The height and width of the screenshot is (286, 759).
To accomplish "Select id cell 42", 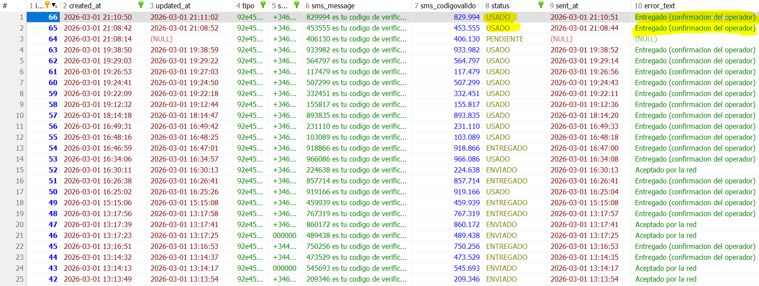I will tap(43, 279).
